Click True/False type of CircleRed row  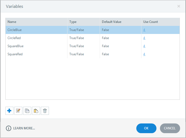coord(77,38)
